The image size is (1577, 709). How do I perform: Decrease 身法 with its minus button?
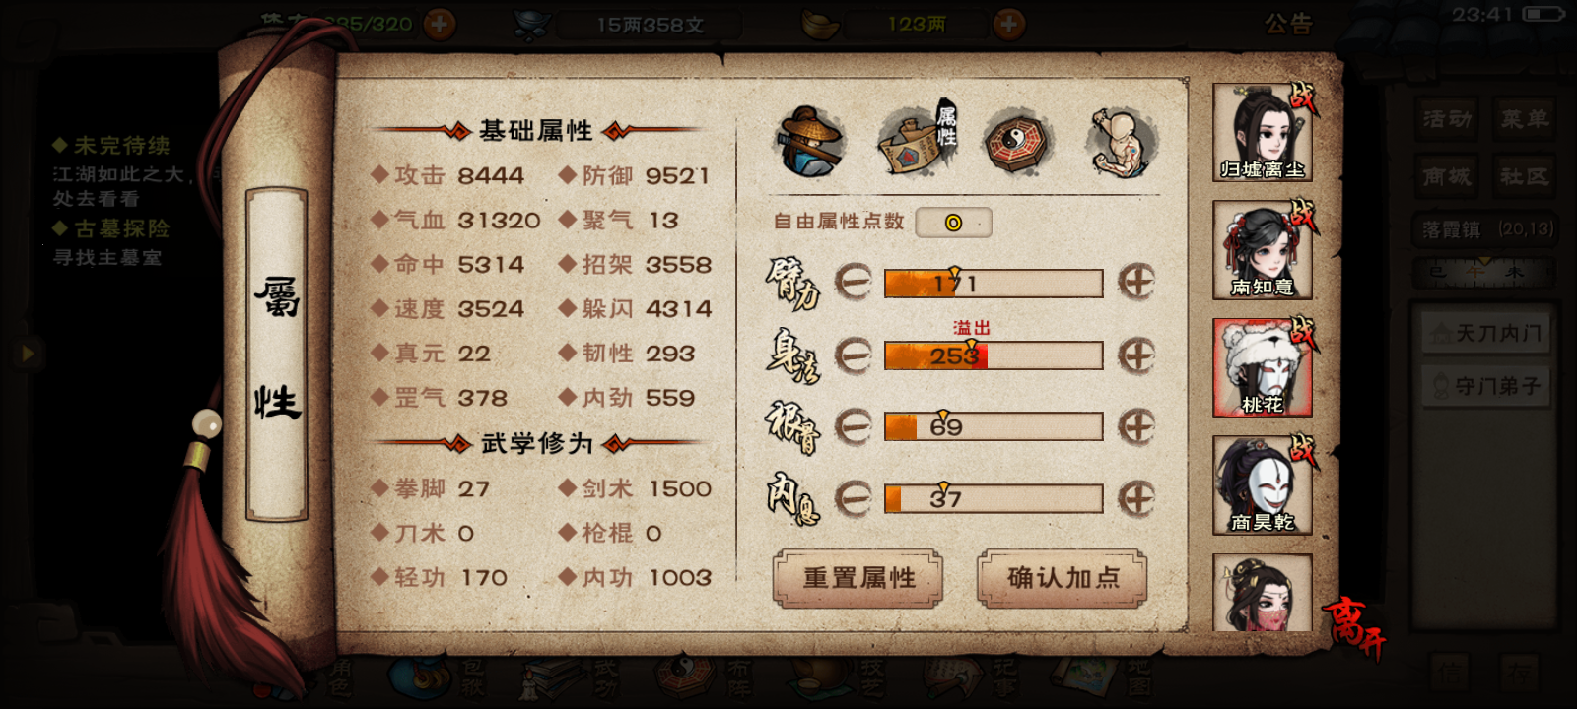tap(854, 354)
